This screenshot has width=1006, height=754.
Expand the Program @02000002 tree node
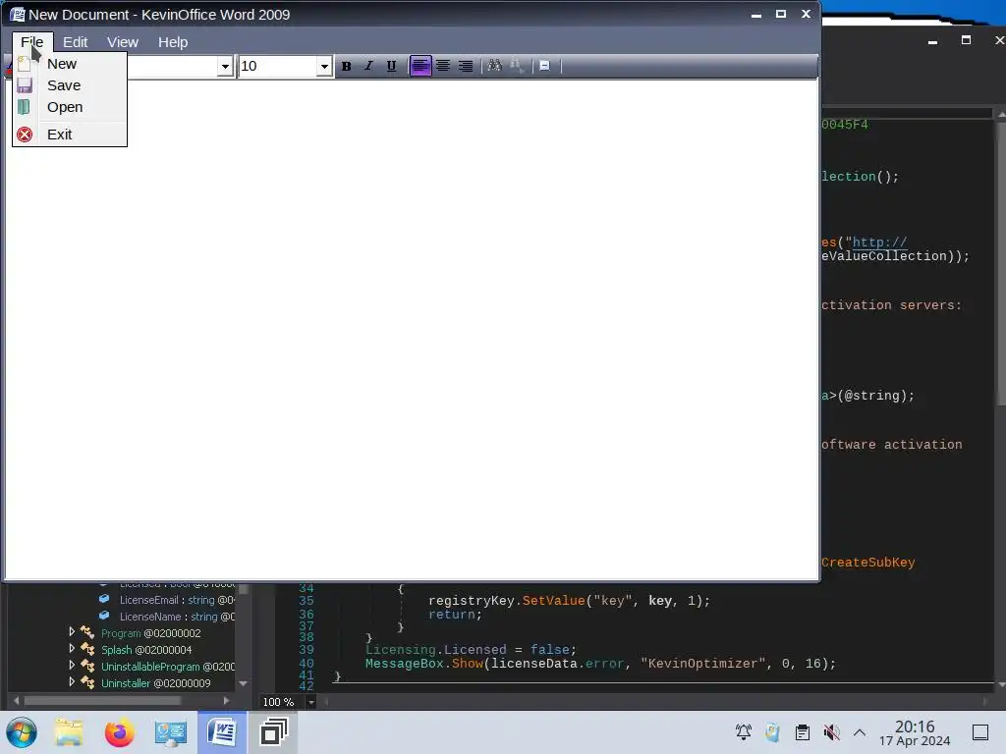(x=72, y=631)
